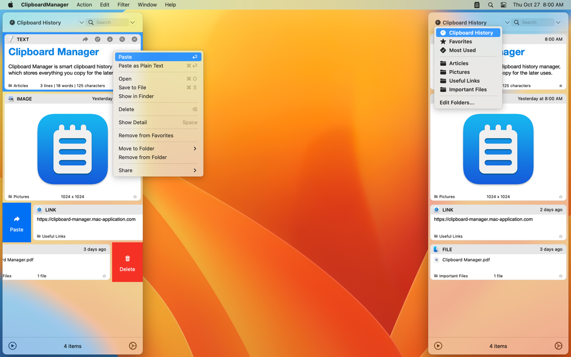Choose Paste as Plain Text menu item
The width and height of the screenshot is (571, 357).
point(141,66)
